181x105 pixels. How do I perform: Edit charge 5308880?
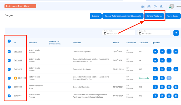[162, 87]
